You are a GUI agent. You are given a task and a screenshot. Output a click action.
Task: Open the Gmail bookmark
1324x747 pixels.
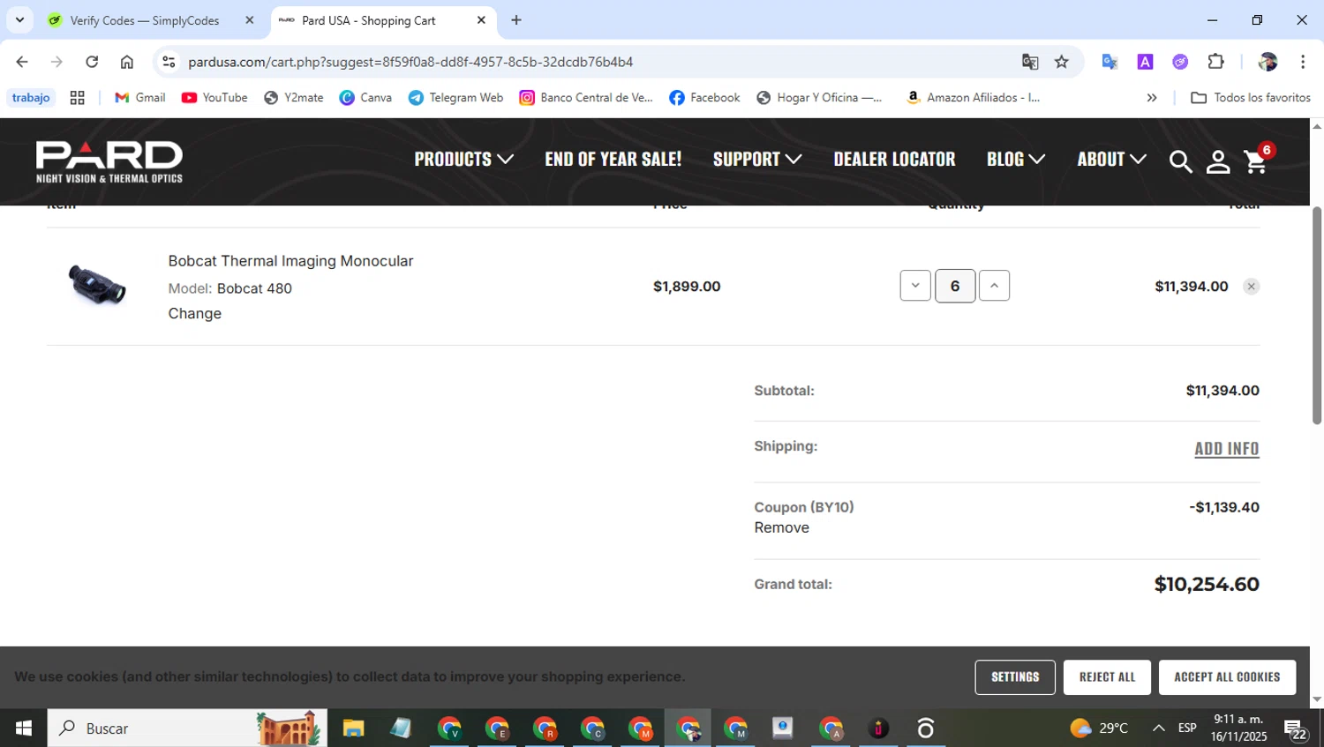[x=140, y=98]
